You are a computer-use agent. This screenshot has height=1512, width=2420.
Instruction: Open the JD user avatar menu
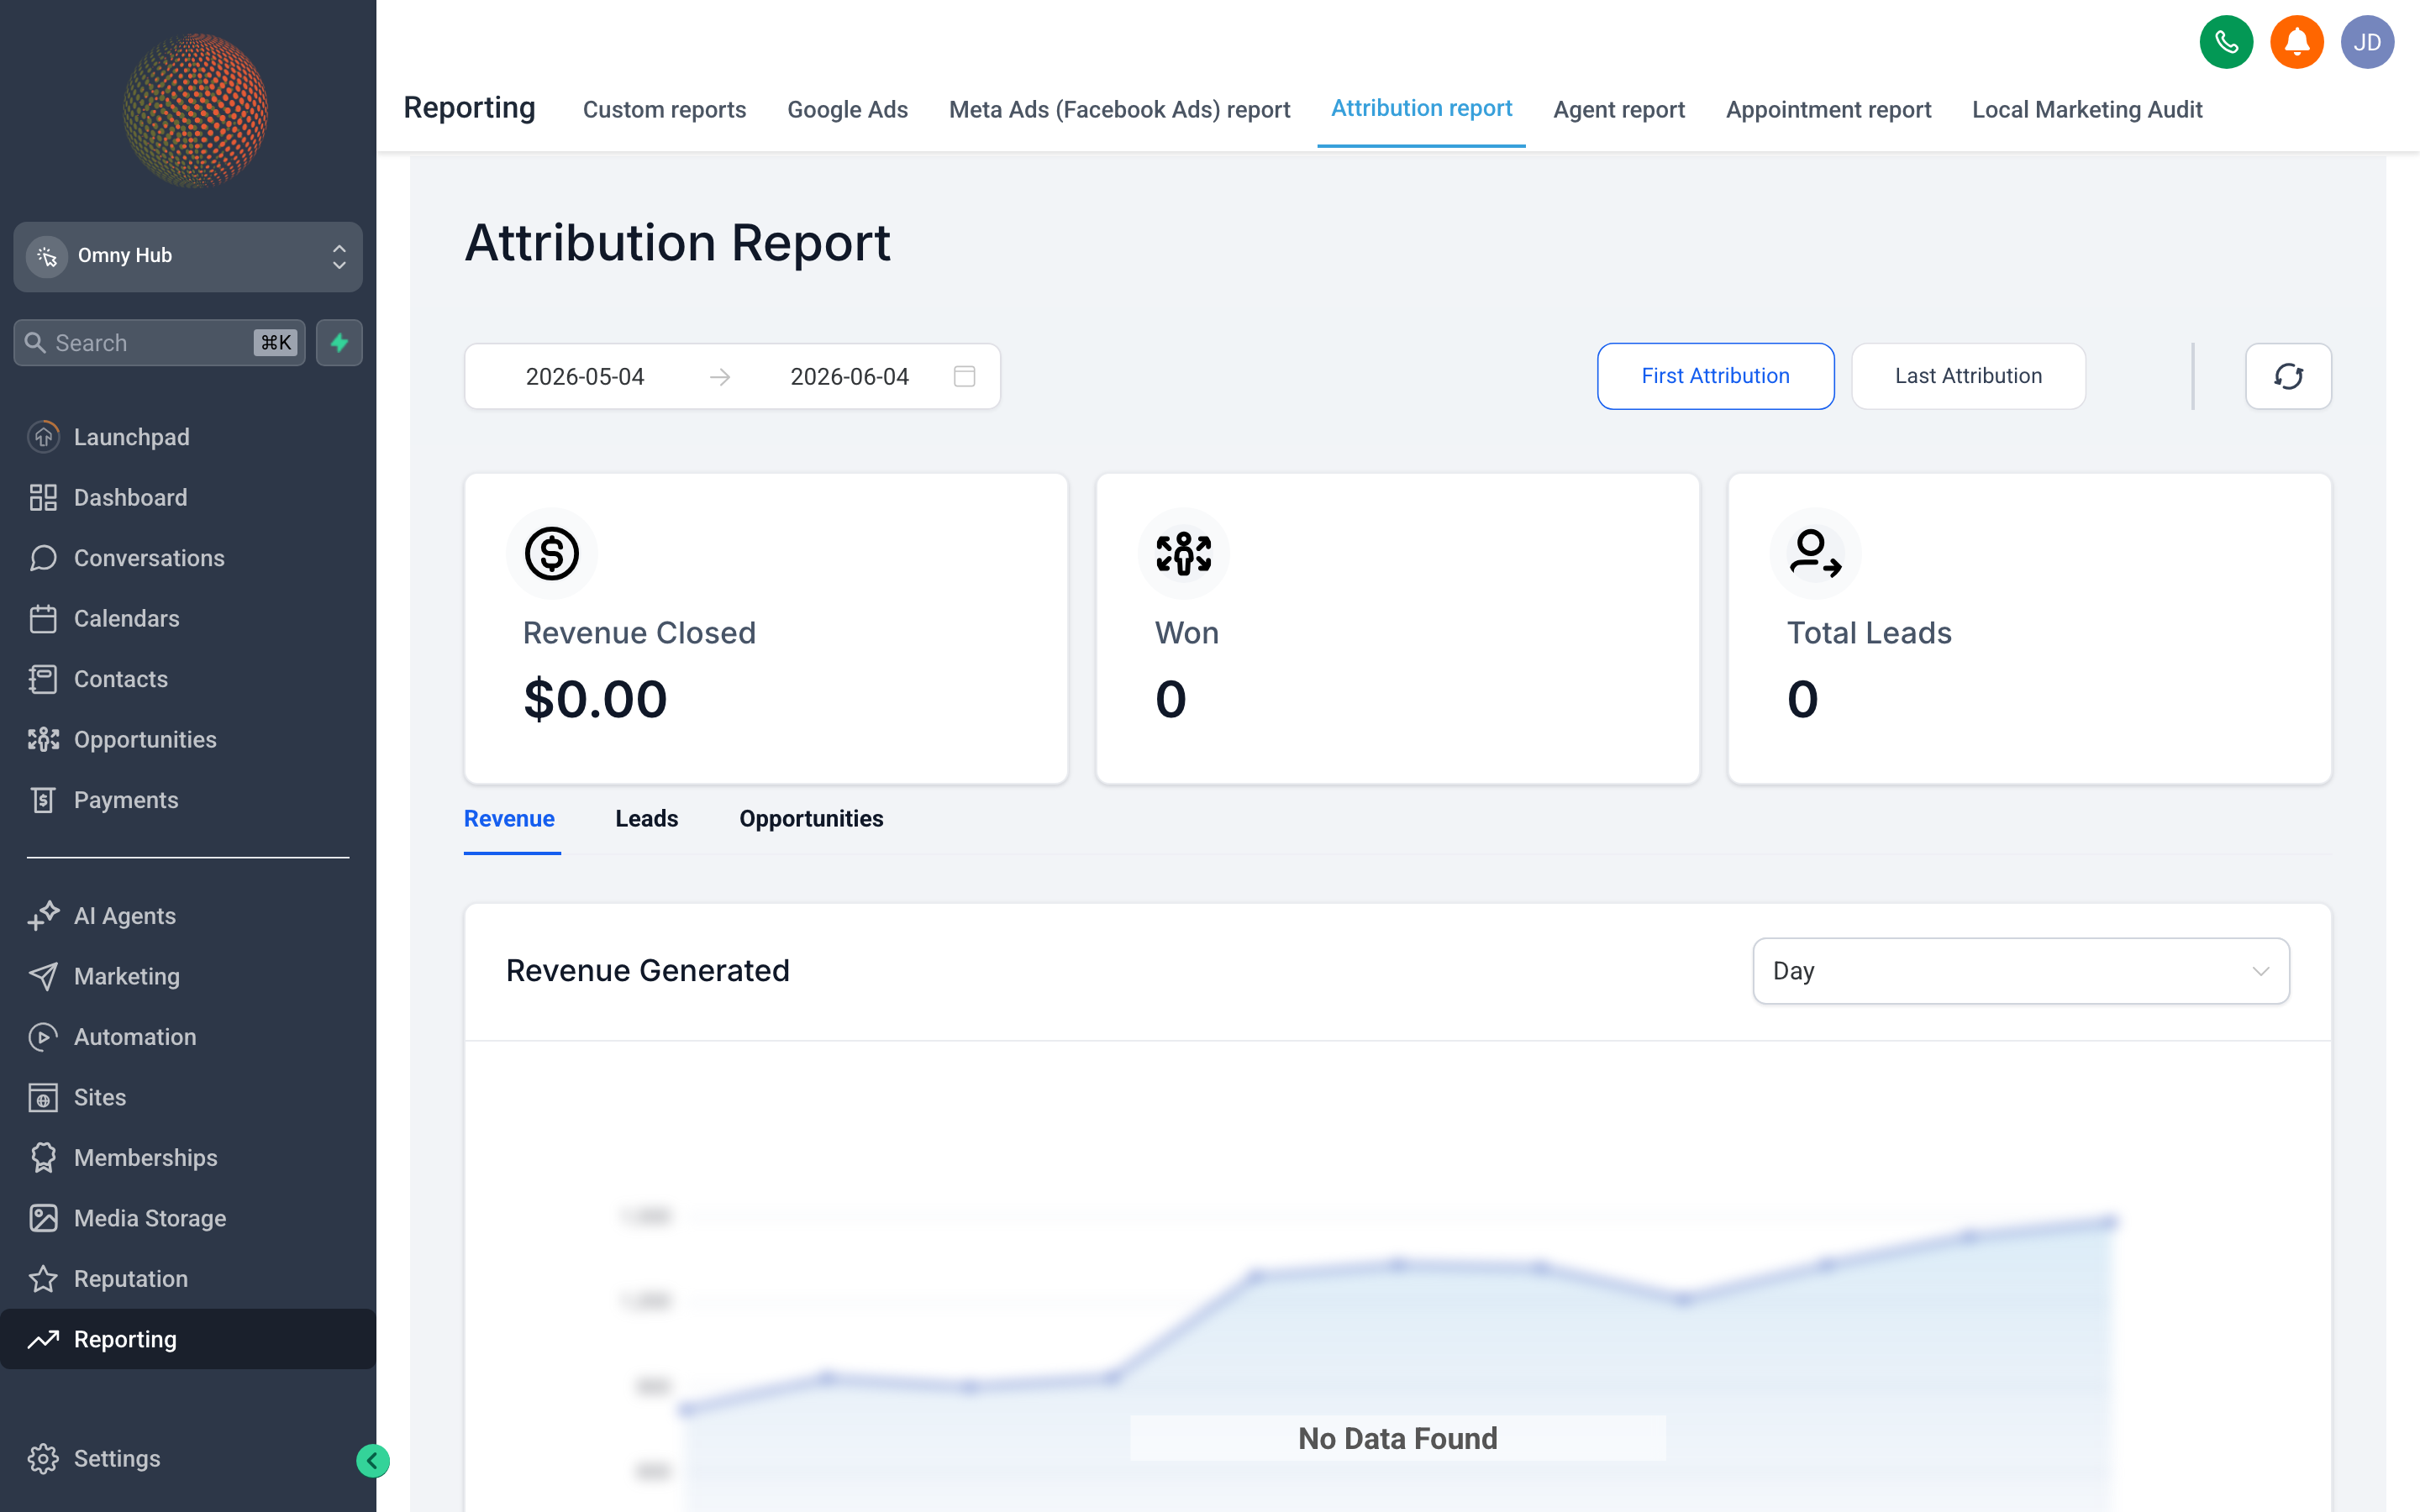(x=2366, y=42)
